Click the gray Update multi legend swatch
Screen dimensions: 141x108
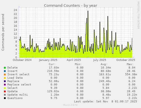[5, 95]
